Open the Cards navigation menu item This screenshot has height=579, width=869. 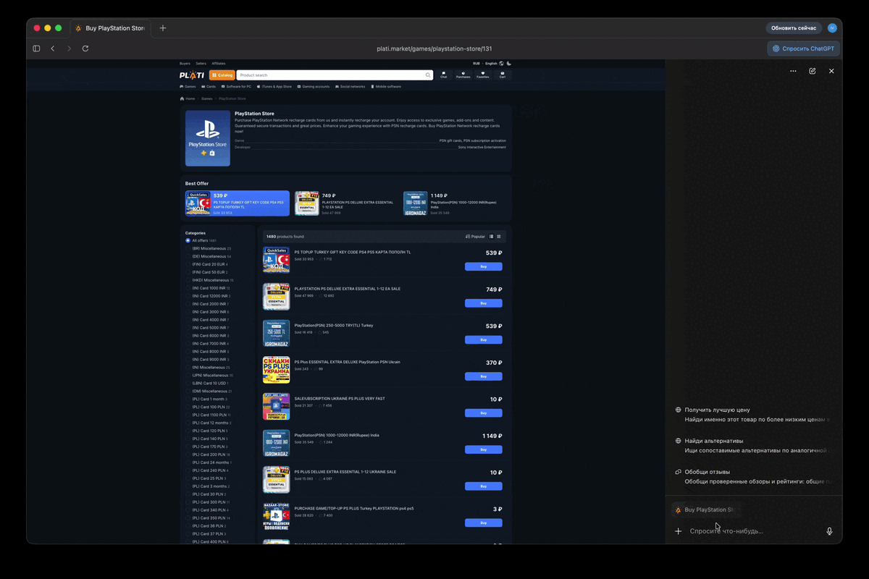(x=209, y=86)
